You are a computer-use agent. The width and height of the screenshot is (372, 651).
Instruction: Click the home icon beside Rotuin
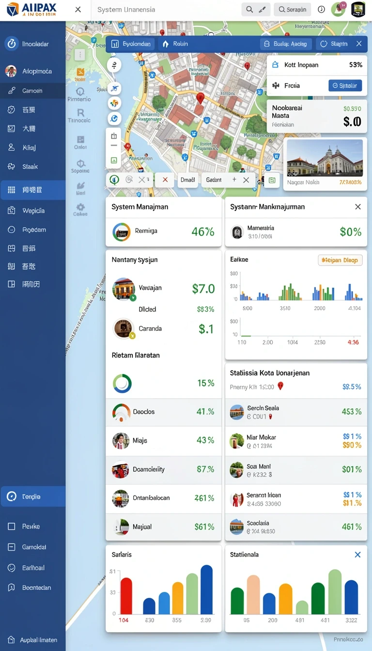[x=165, y=44]
